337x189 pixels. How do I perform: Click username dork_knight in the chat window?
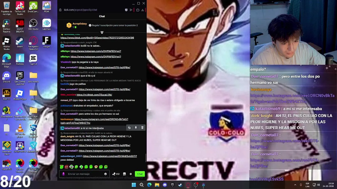point(67,136)
